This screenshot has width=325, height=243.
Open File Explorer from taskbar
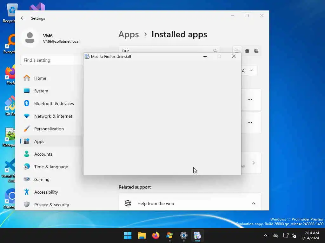coord(142,235)
